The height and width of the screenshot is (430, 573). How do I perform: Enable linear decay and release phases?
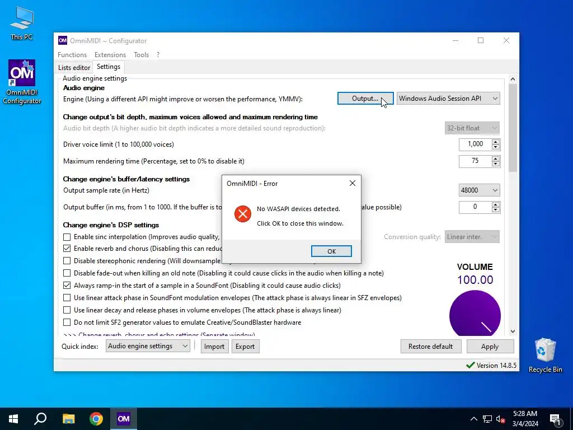[x=67, y=310]
